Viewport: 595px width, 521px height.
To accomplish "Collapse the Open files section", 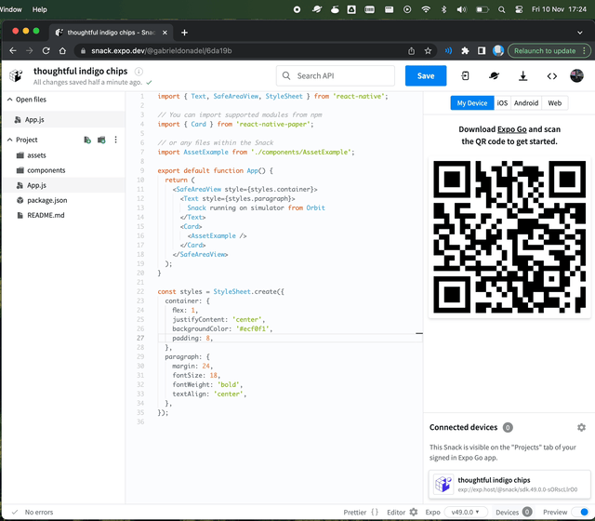I will point(9,100).
